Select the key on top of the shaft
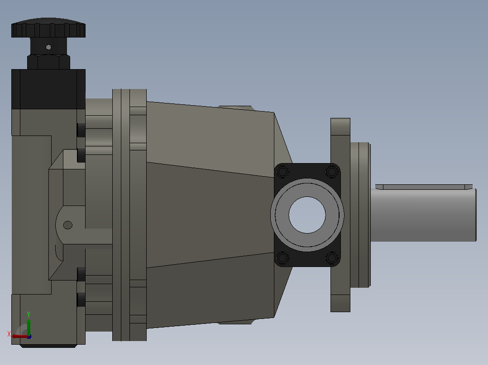Image resolution: width=488 pixels, height=365 pixels. [x=424, y=187]
